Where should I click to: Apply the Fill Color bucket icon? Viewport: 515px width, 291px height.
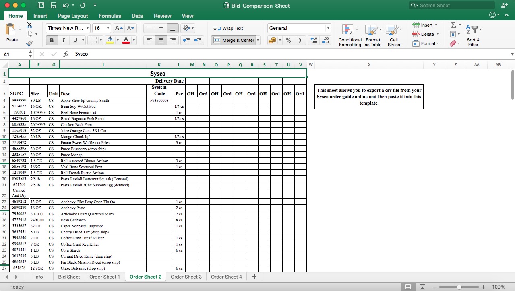(x=110, y=40)
